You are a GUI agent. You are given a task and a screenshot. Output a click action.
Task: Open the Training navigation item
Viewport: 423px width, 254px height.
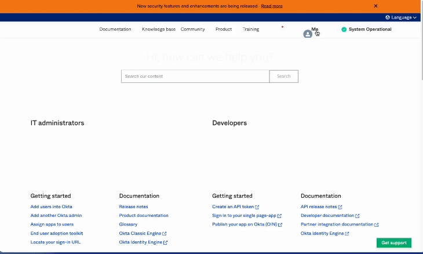(251, 29)
